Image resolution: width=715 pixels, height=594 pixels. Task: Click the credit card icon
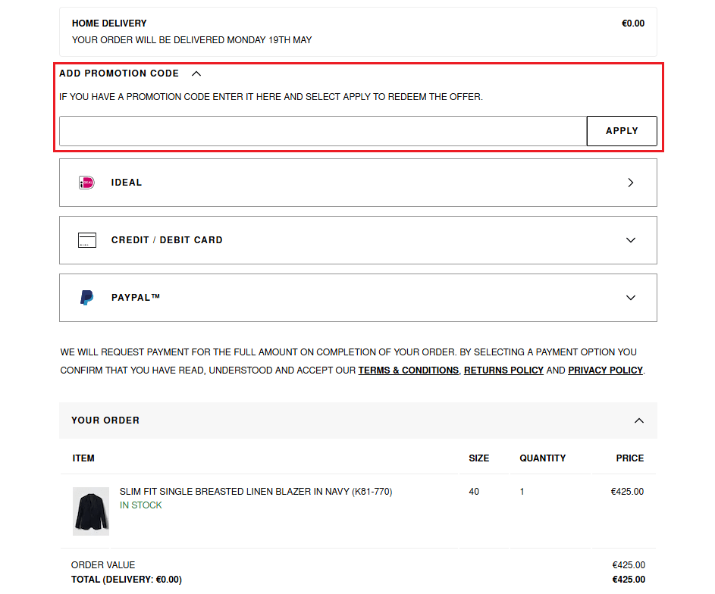[x=87, y=240]
